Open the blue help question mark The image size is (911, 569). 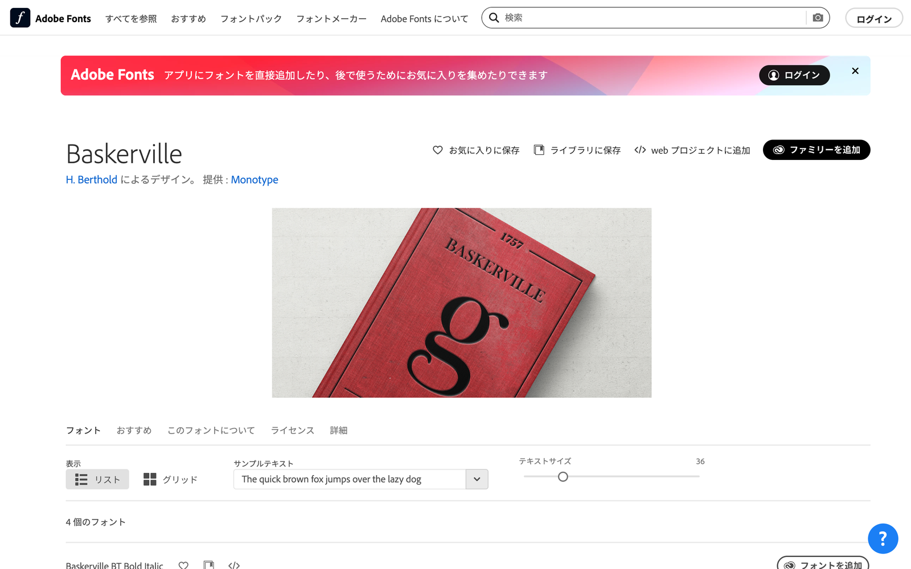coord(883,538)
